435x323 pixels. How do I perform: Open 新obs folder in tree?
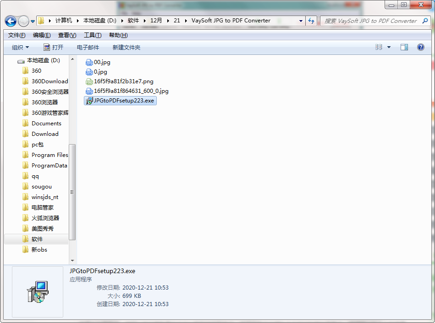point(35,250)
